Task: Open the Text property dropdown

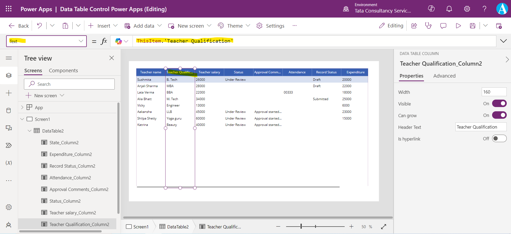Action: point(81,41)
